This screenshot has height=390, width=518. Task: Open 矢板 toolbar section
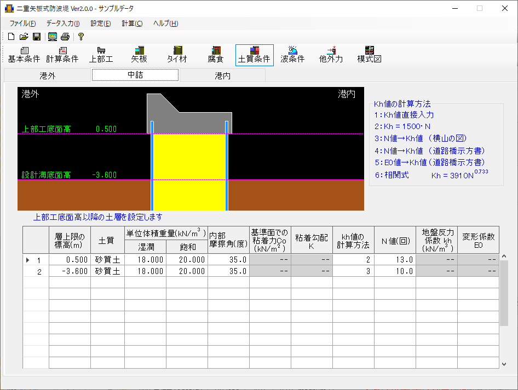[x=139, y=55]
